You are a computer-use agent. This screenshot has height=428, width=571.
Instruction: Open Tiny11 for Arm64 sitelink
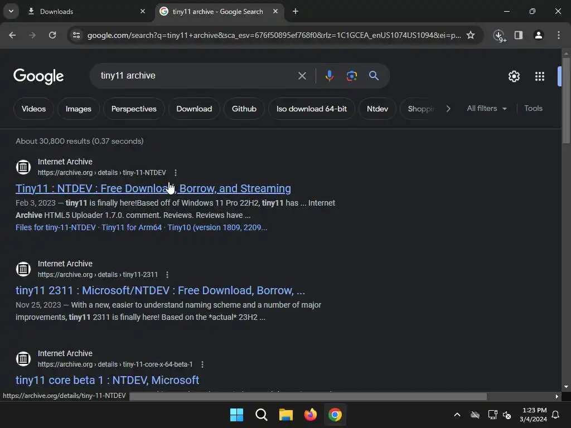point(132,227)
